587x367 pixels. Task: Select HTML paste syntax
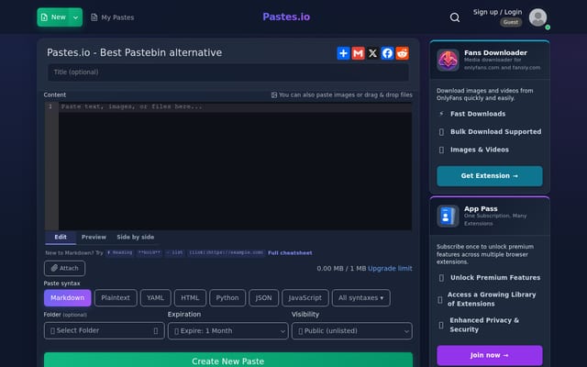tap(190, 298)
